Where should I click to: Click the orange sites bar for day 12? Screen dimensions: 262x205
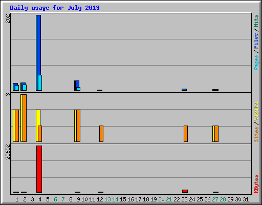pyautogui.click(x=101, y=134)
